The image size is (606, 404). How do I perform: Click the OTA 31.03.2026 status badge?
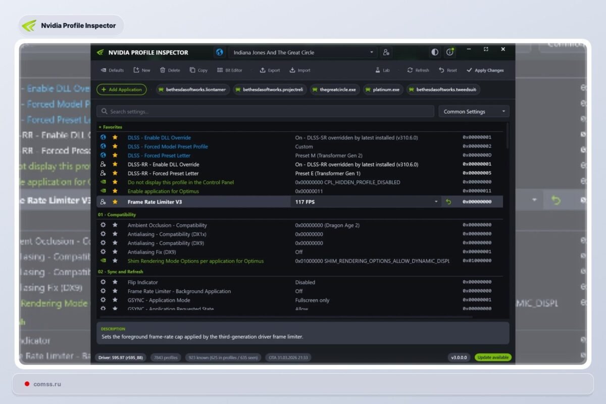click(288, 358)
